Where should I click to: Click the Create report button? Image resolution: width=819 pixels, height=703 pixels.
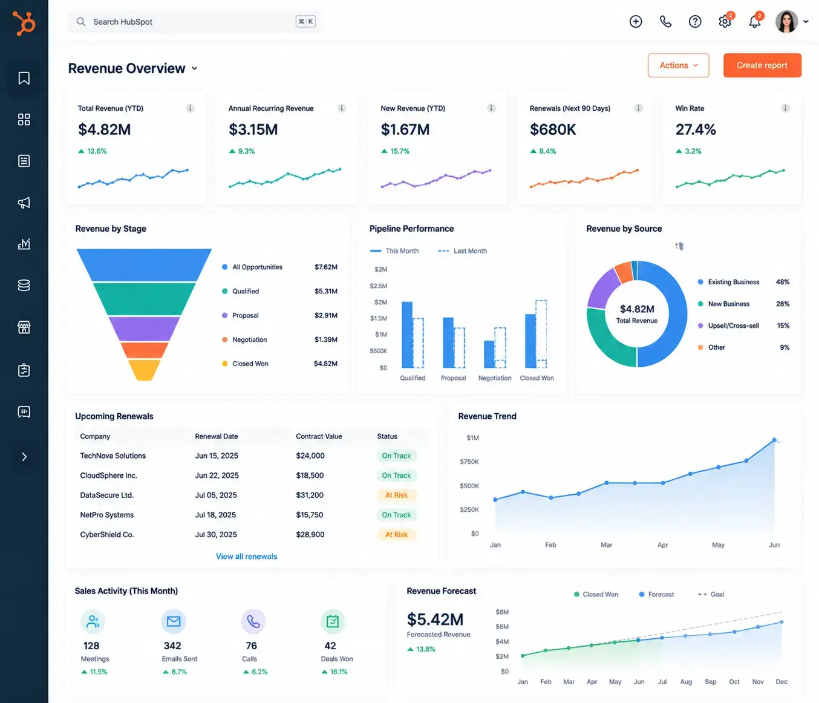762,65
